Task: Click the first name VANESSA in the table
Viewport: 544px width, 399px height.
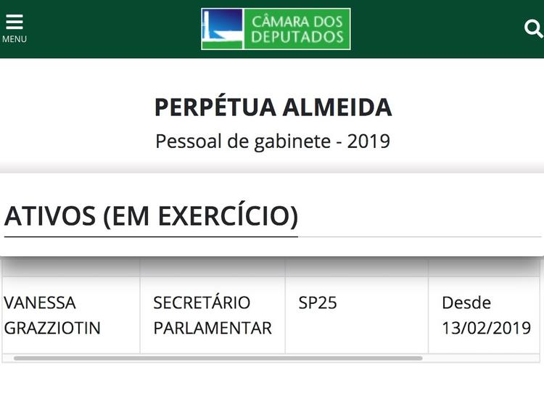Action: (x=40, y=303)
